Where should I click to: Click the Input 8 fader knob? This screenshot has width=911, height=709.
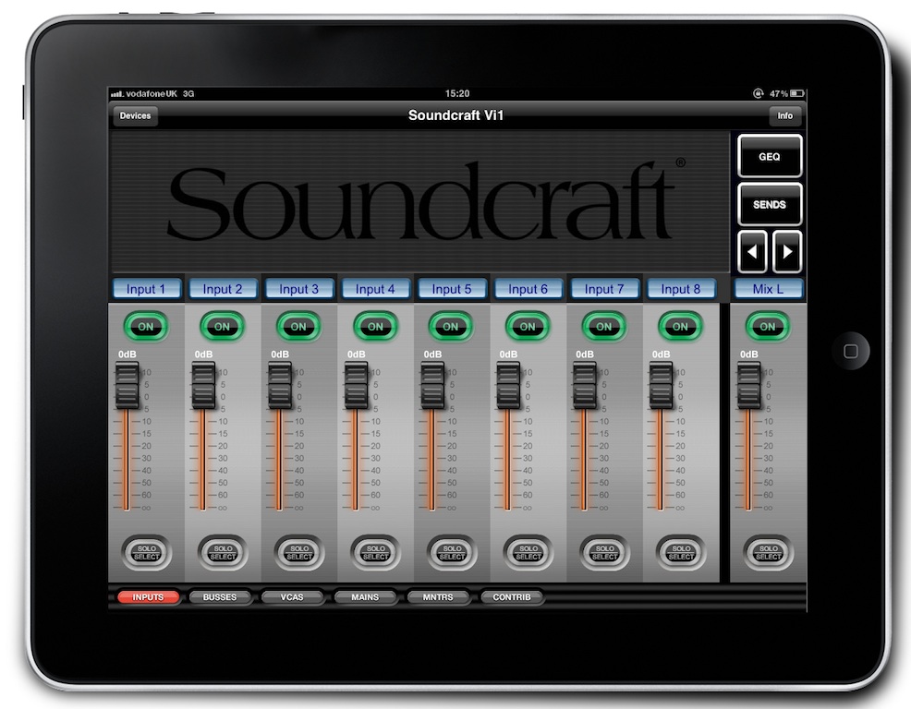click(662, 386)
